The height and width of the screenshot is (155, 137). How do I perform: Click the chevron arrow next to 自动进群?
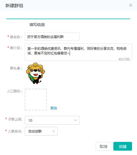(x=54, y=131)
